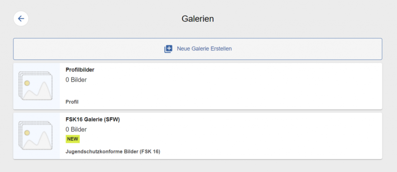This screenshot has width=397, height=172.
Task: Click the yellow dot in the FSK16 image icon
Action: [27, 132]
